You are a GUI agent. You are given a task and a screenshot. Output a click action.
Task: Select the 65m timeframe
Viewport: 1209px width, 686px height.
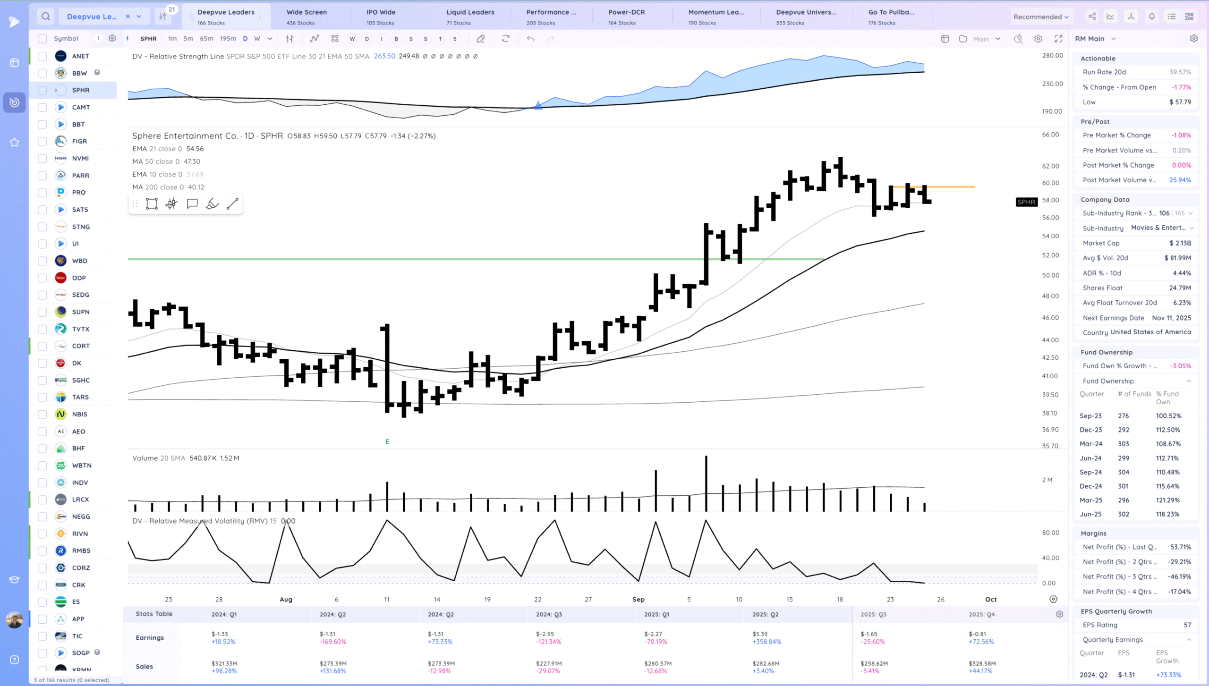(206, 39)
